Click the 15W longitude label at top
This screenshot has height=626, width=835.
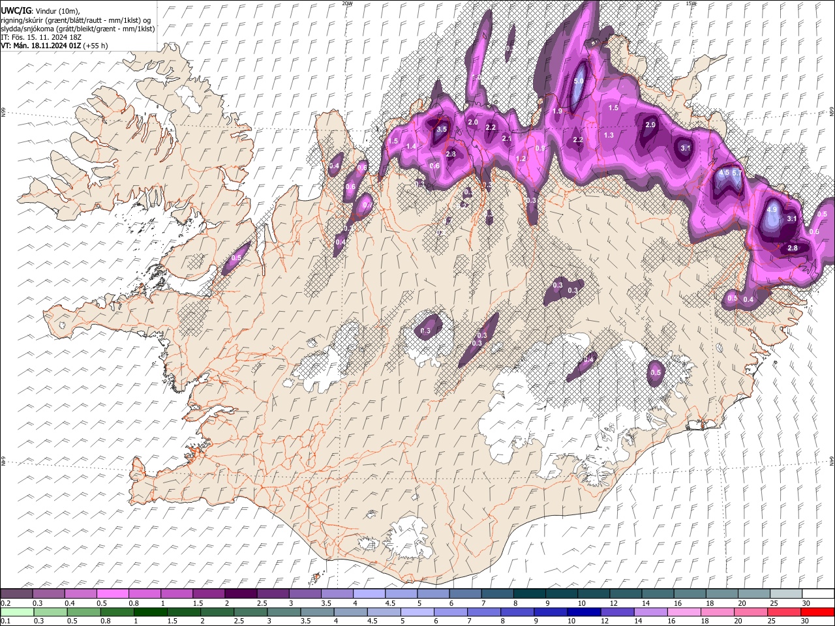pos(691,3)
